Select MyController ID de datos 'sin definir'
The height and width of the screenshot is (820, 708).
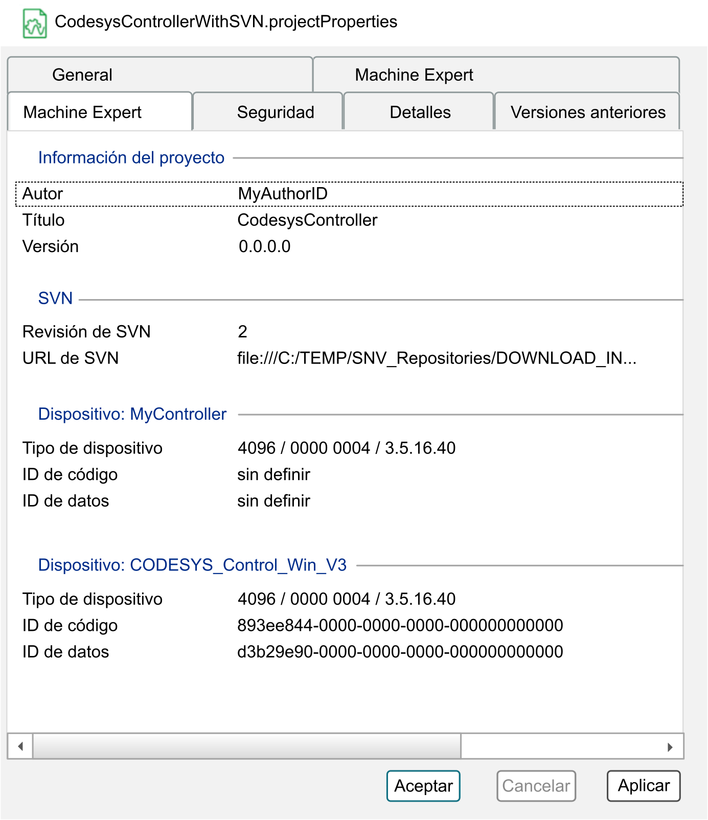point(273,501)
